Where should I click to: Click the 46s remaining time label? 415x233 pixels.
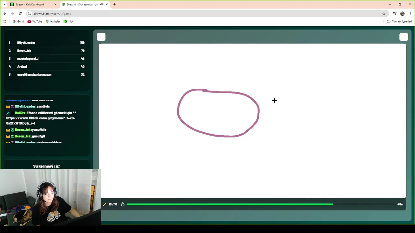(x=400, y=205)
